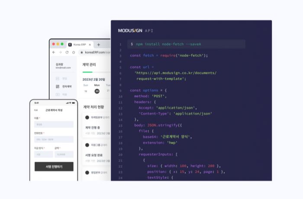
Task: Close the Korea ERP tab
Action: coord(90,45)
